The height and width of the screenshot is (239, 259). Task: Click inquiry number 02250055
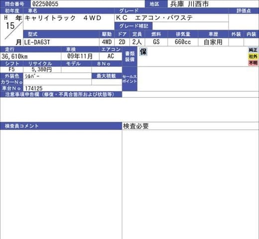45,4
